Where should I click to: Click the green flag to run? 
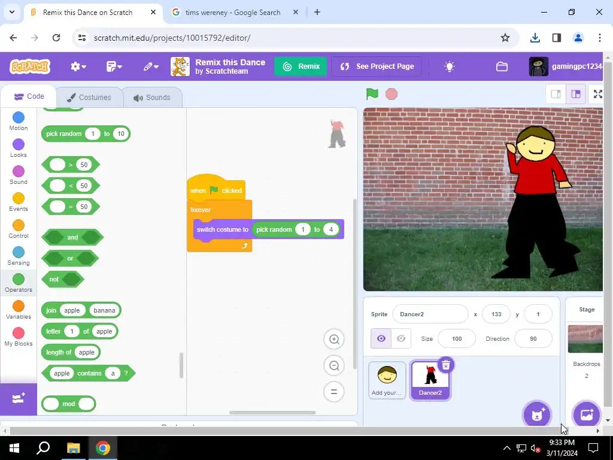tap(372, 94)
